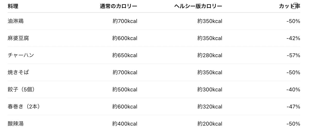
Task: Click 酸辣湯's 約400kcal normal calorie value
Action: pyautogui.click(x=125, y=124)
